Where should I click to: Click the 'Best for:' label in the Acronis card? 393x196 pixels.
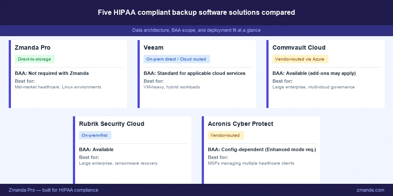[x=218, y=157]
